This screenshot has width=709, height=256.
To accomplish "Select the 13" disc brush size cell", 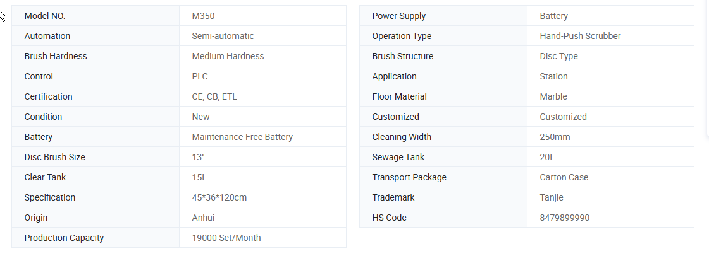I will (x=200, y=157).
